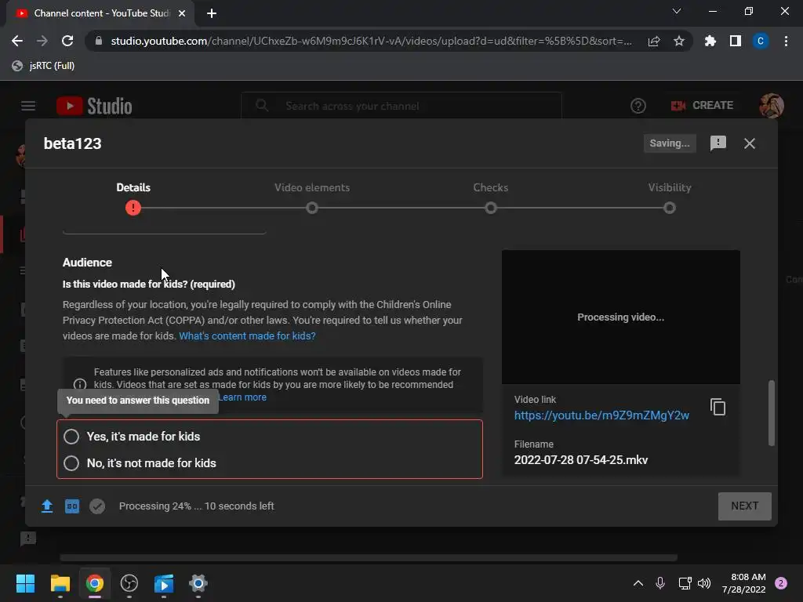The width and height of the screenshot is (803, 602).
Task: Open OBS Studio from the taskbar
Action: click(129, 583)
